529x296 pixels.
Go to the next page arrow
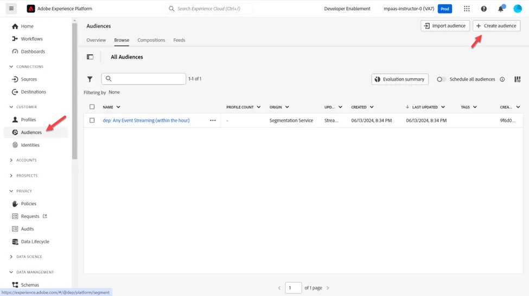[328, 288]
